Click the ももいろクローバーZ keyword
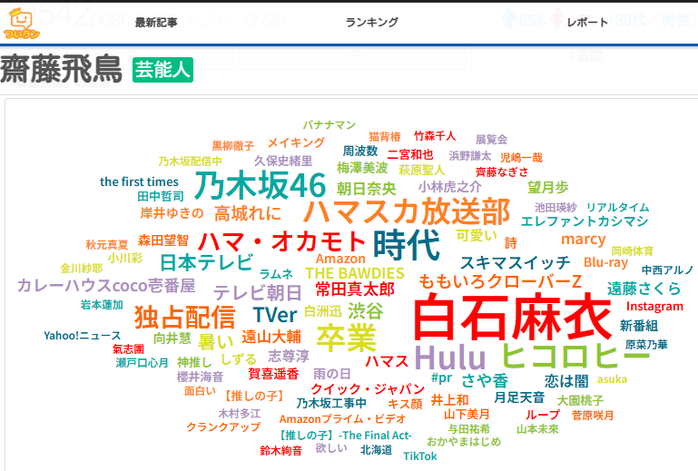This screenshot has height=471, width=698. (500, 281)
